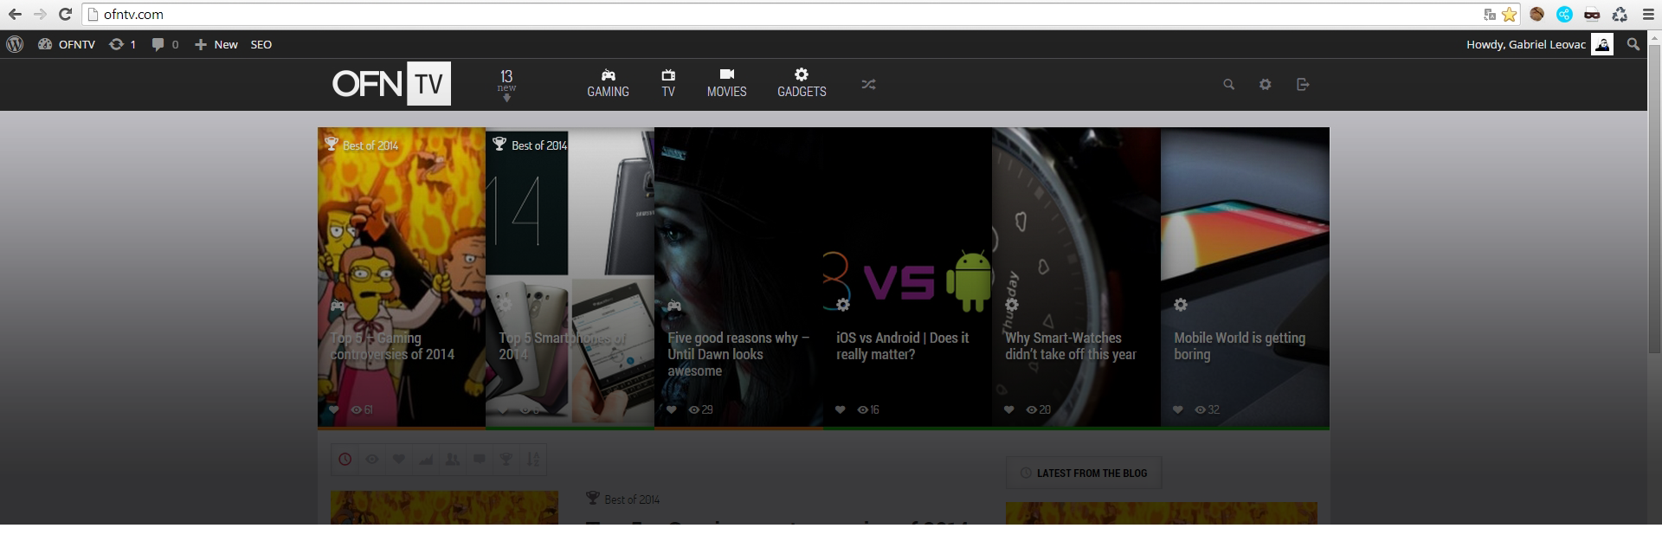Open the updates indicator showing 1

coord(122,44)
